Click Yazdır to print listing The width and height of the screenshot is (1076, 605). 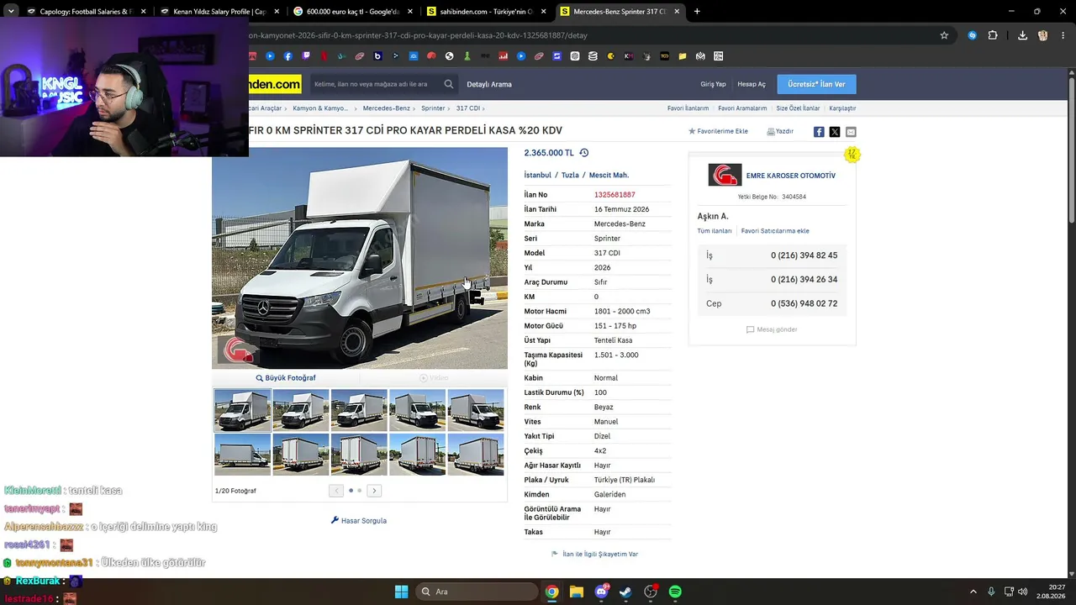point(780,131)
